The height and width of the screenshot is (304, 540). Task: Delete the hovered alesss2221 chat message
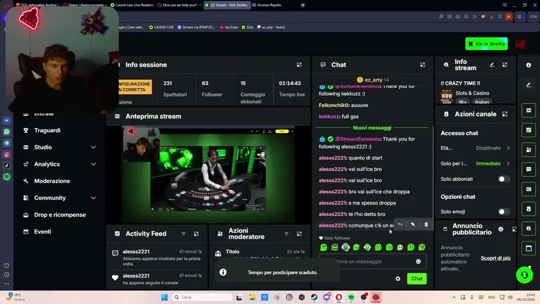(x=426, y=224)
